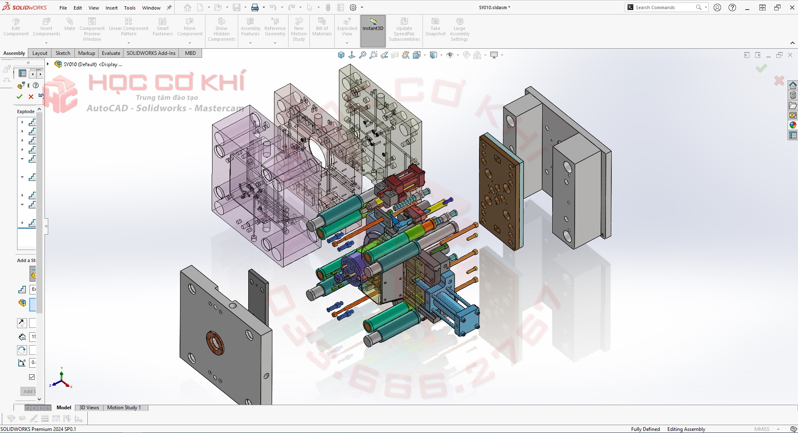Pin the menu bar with the pushpin
798x433 pixels.
click(x=169, y=7)
